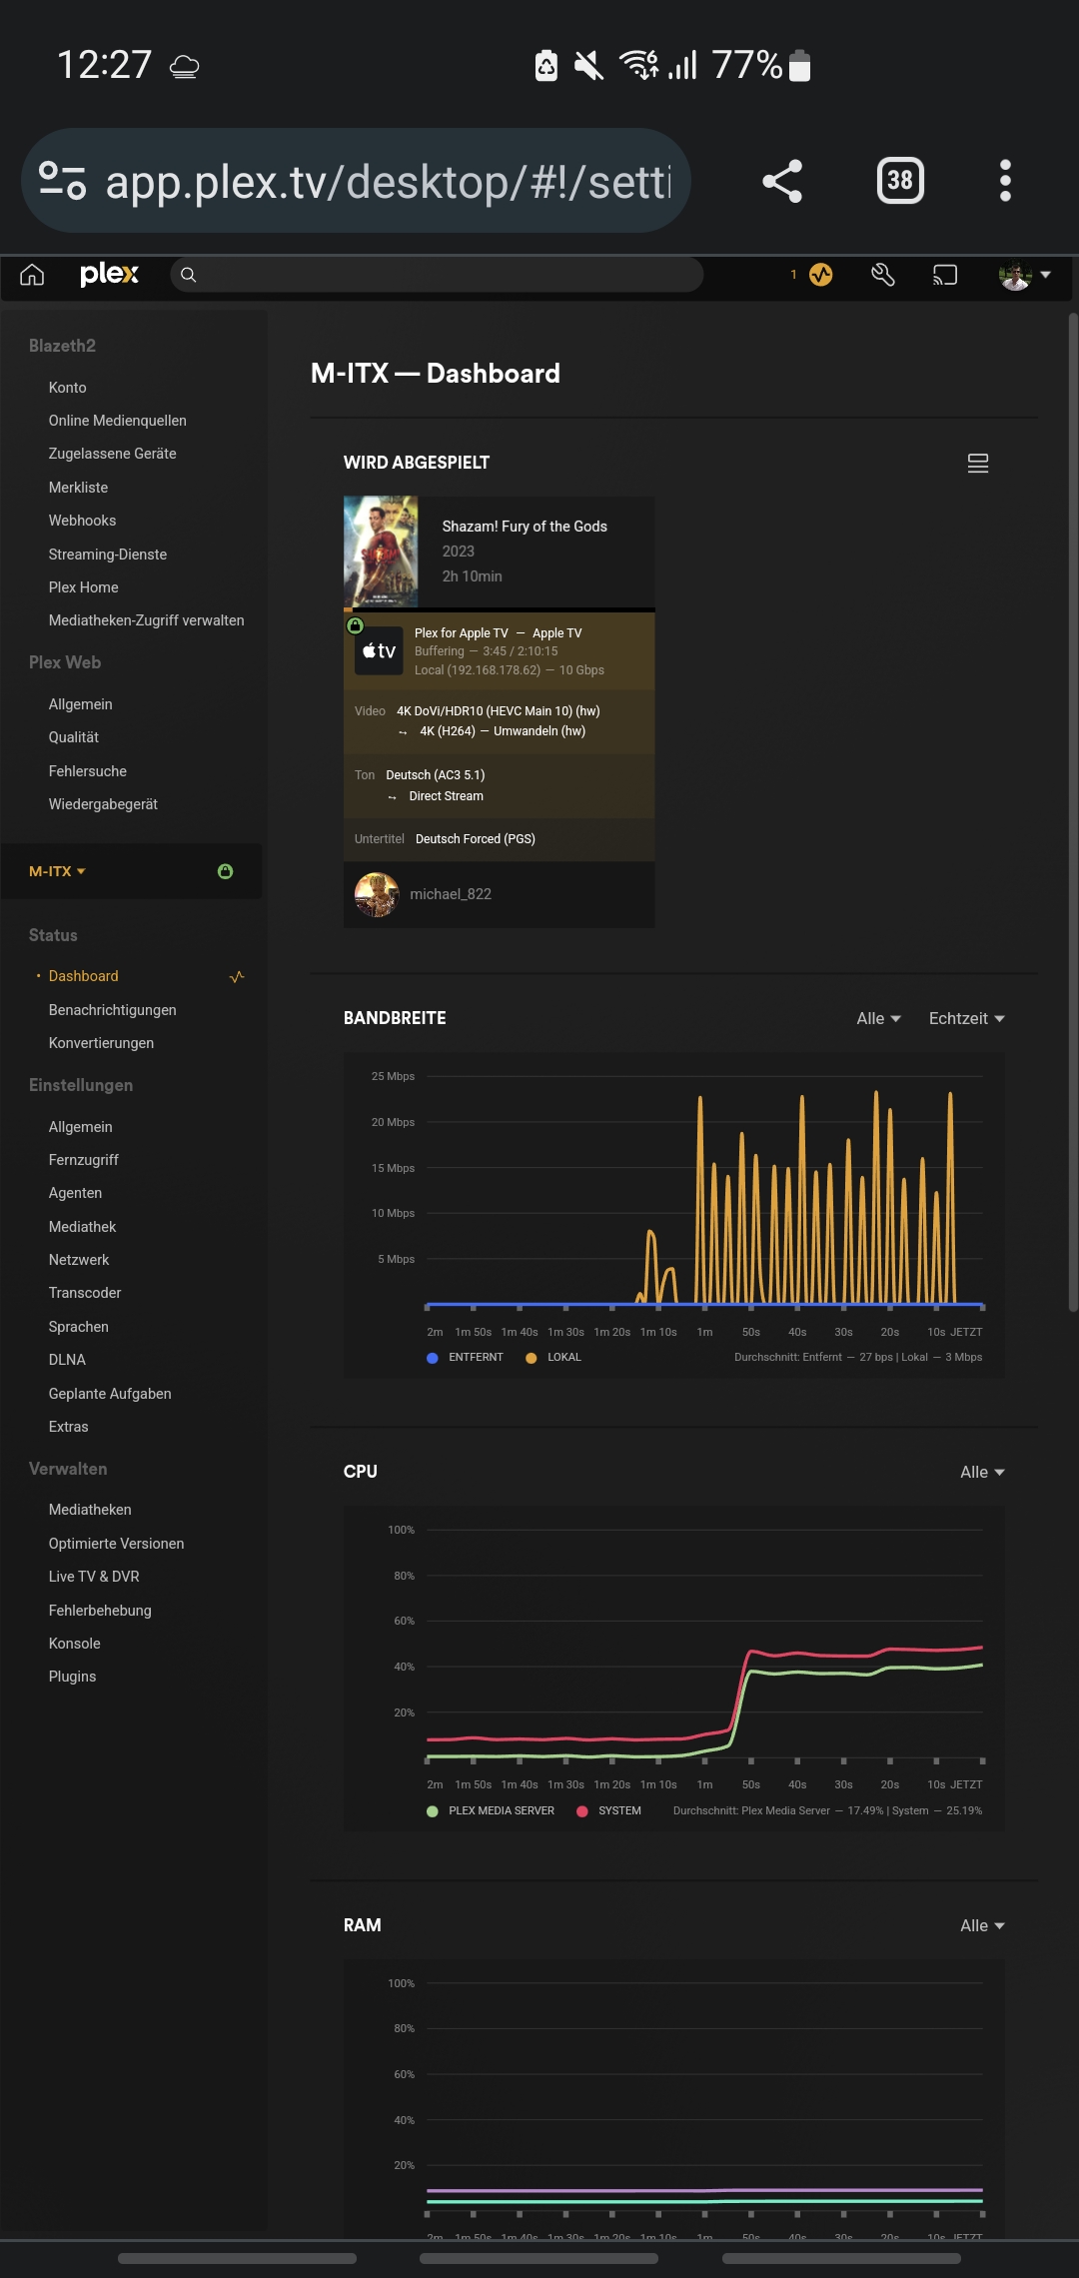Open Mediatheken-Zugriff verwalten

[x=147, y=620]
